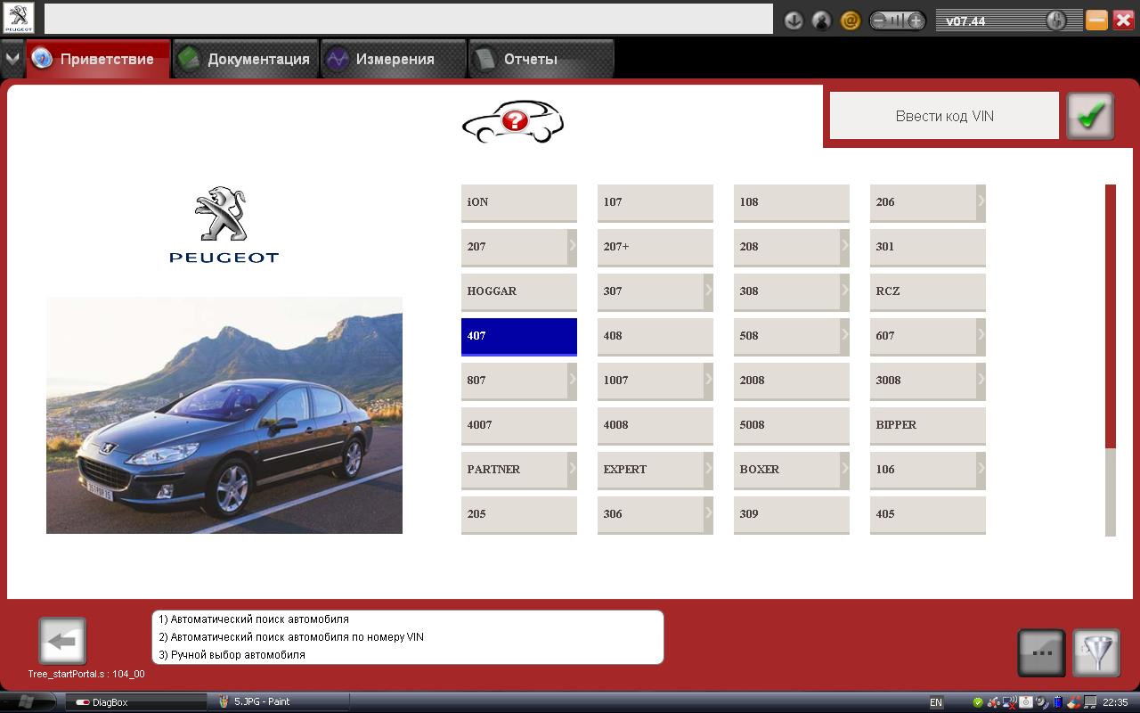Select the 309 model
The image size is (1140, 713).
(x=792, y=514)
